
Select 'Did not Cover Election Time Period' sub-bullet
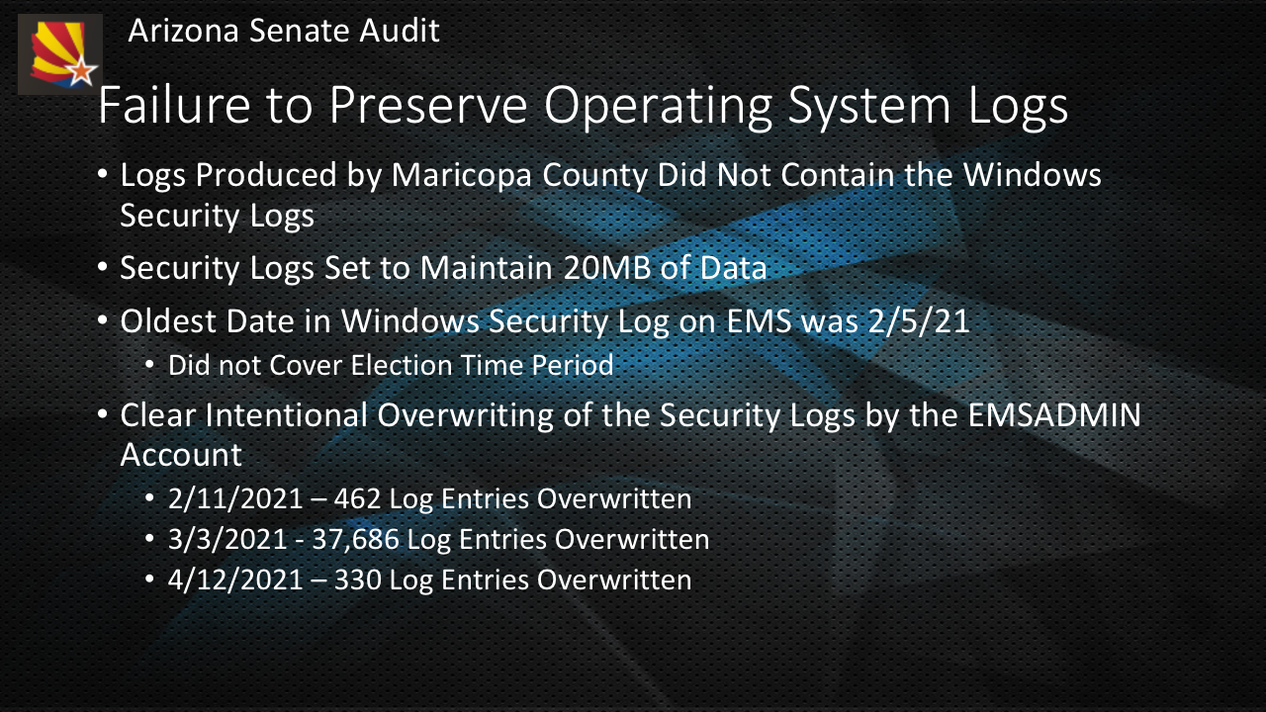[x=390, y=366]
